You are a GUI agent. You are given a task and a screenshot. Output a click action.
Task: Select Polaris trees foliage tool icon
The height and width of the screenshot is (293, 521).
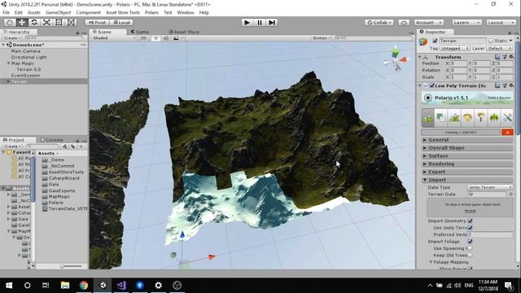(x=494, y=117)
